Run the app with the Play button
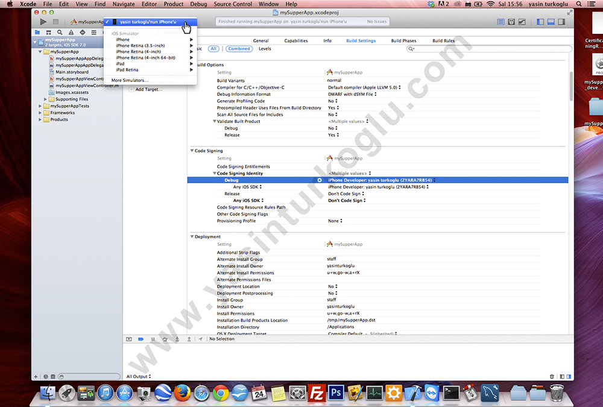The height and width of the screenshot is (407, 603). [x=43, y=22]
